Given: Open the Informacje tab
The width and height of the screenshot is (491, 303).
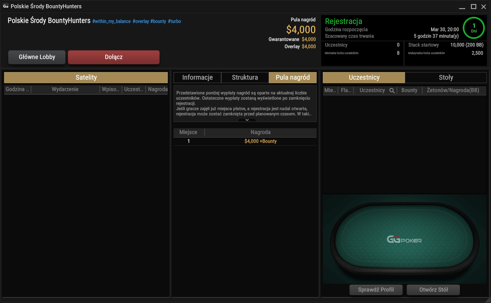Looking at the screenshot, I should pos(197,78).
